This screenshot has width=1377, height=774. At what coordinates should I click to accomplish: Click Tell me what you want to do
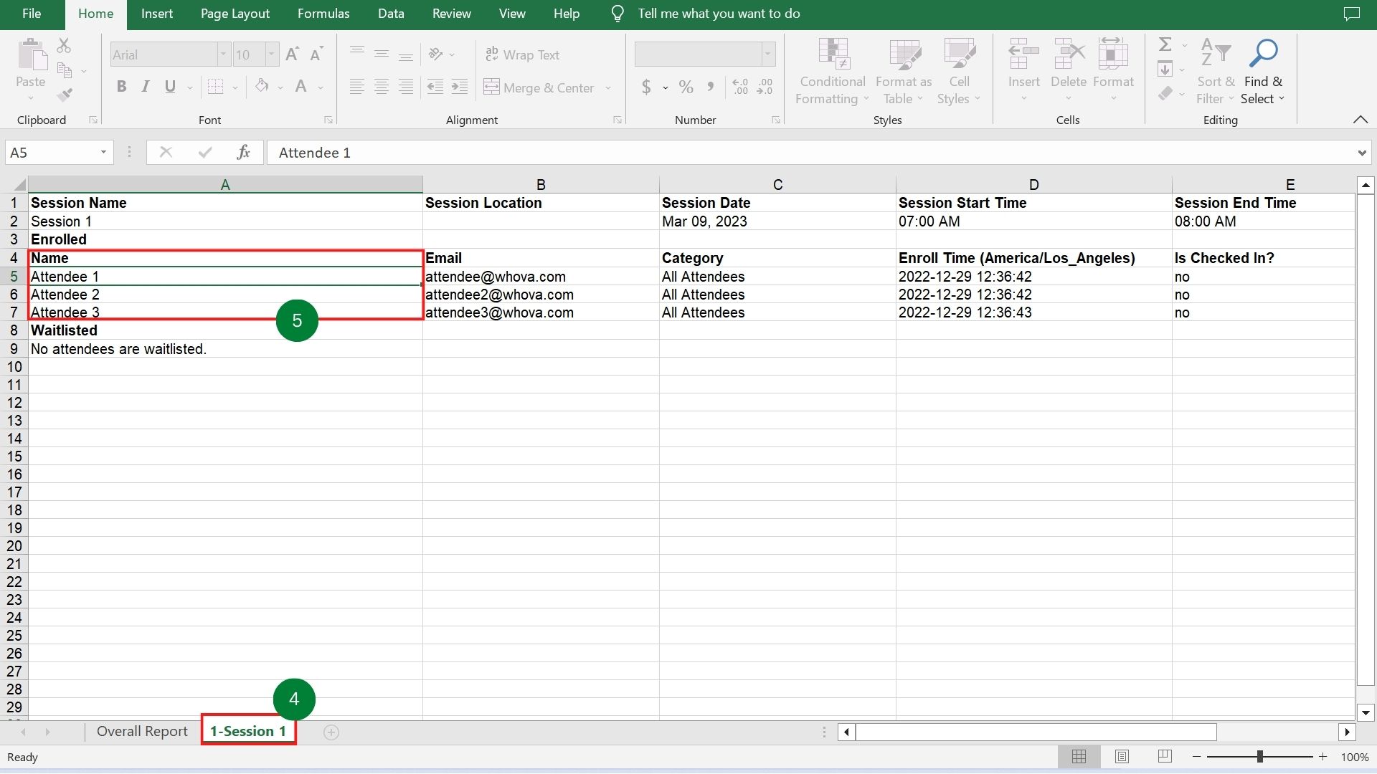coord(719,13)
